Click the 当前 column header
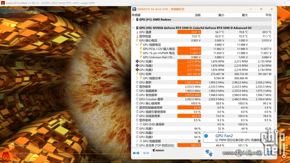290x163 pixels. 197,15
